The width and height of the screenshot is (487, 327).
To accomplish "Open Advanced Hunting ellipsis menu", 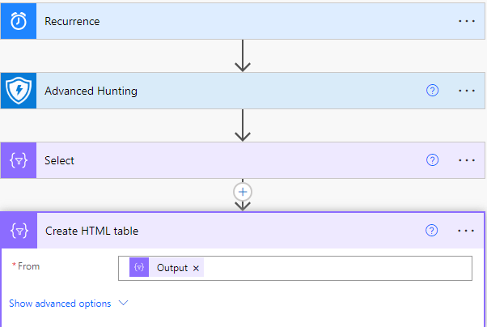I will (x=467, y=91).
